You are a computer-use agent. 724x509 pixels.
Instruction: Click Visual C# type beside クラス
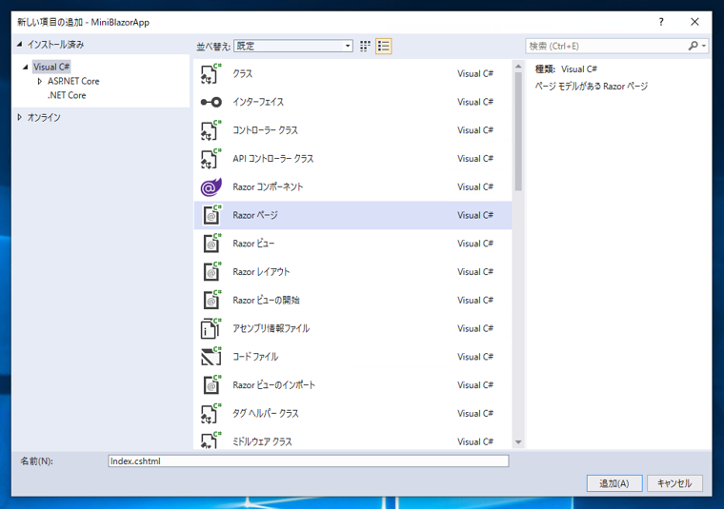tap(475, 74)
